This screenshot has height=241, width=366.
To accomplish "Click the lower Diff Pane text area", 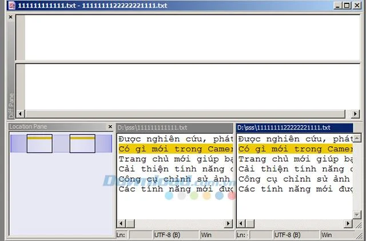I will pos(193,86).
